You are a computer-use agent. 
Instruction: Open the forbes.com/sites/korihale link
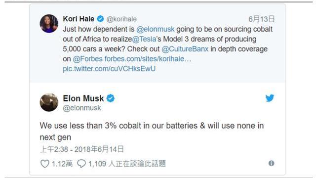click(148, 59)
